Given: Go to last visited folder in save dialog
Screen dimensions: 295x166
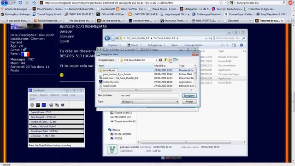Looking at the screenshot, I should point(160,60).
